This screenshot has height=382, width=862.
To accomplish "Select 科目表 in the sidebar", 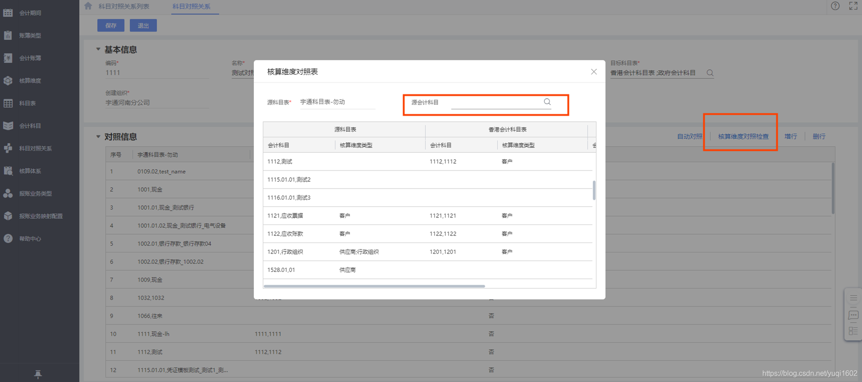I will click(27, 103).
